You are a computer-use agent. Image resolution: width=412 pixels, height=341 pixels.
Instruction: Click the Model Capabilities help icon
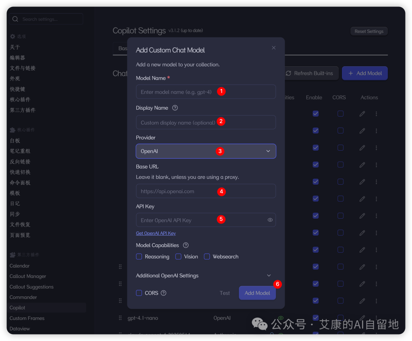pyautogui.click(x=186, y=245)
